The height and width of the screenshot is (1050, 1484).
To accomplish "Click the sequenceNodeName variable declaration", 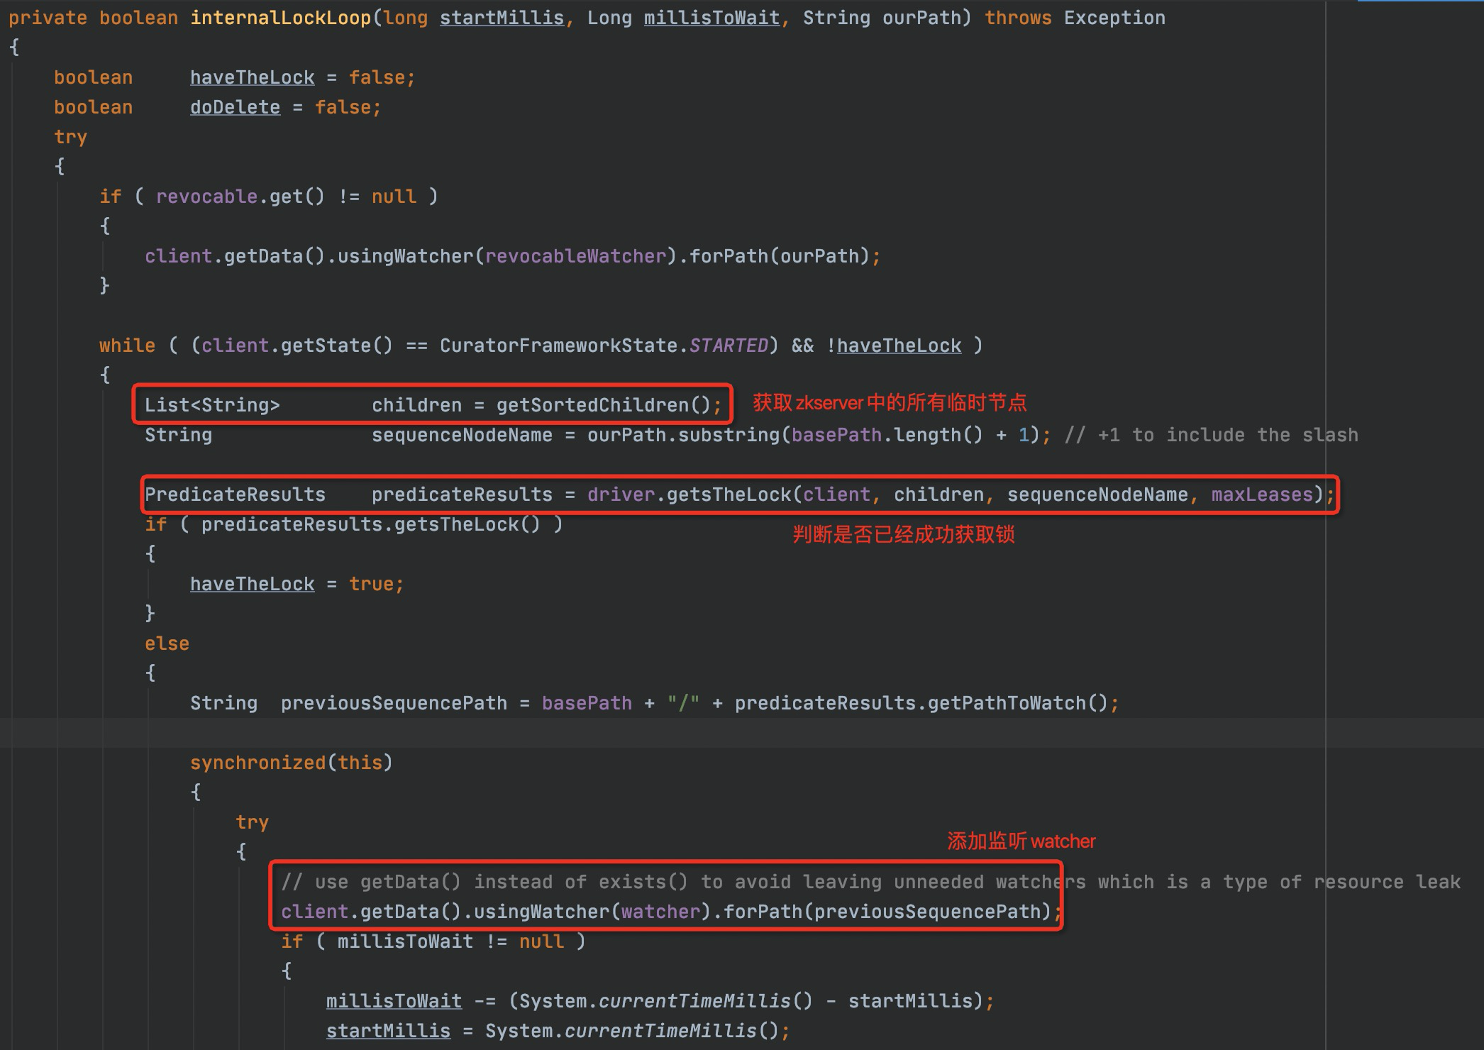I will tap(462, 435).
